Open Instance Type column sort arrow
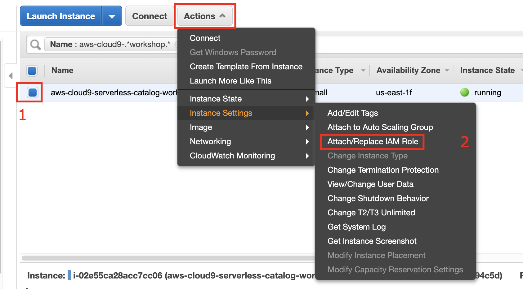 [363, 71]
